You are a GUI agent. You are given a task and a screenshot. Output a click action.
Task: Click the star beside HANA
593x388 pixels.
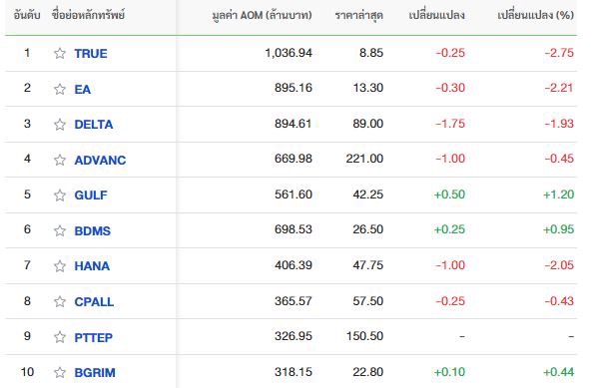59,266
